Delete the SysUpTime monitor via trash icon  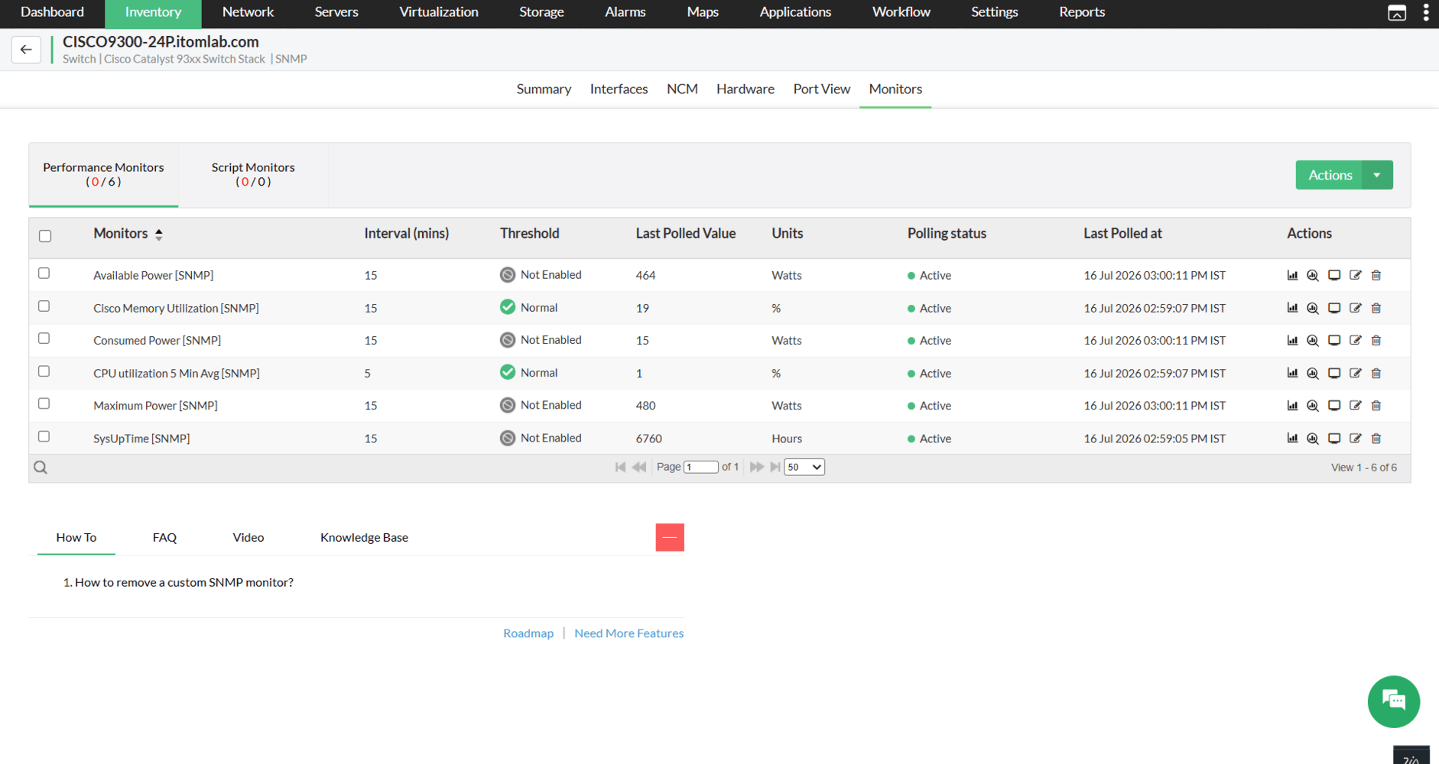(x=1376, y=439)
